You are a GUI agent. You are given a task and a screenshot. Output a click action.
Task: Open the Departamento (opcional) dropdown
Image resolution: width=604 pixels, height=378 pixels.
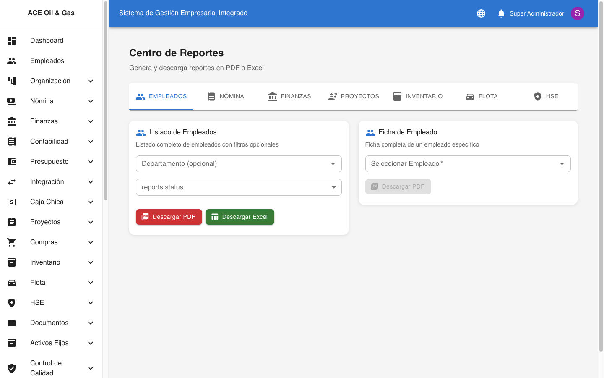click(x=238, y=164)
